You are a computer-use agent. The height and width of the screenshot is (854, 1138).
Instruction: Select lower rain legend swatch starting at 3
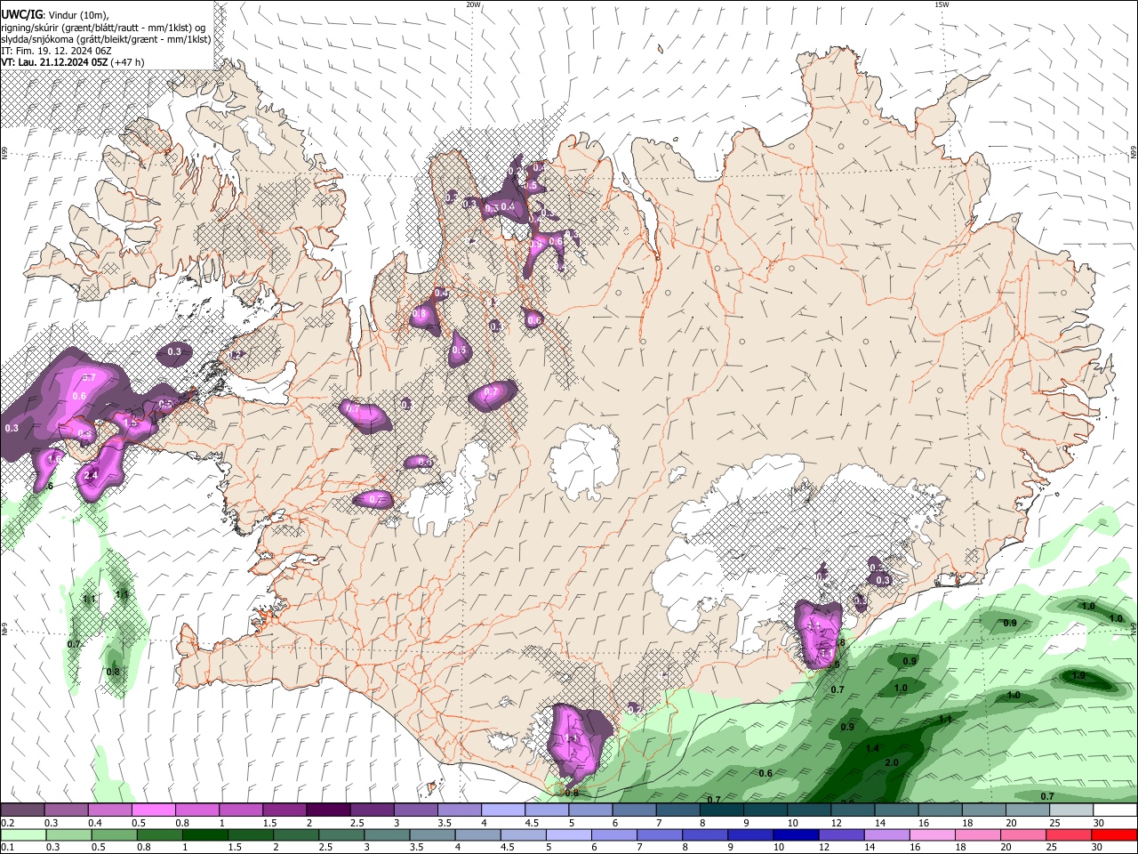(387, 835)
